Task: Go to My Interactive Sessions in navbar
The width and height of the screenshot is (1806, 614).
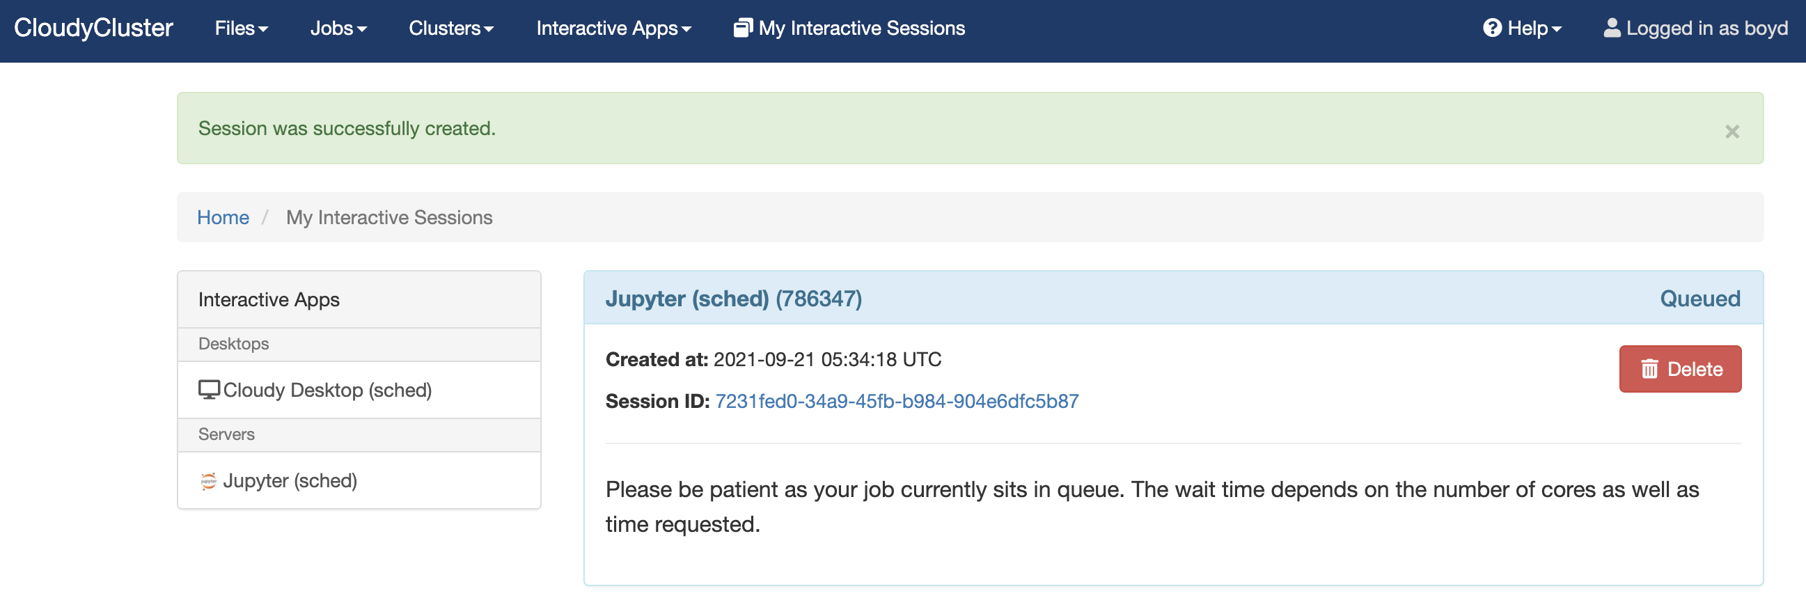Action: [849, 28]
